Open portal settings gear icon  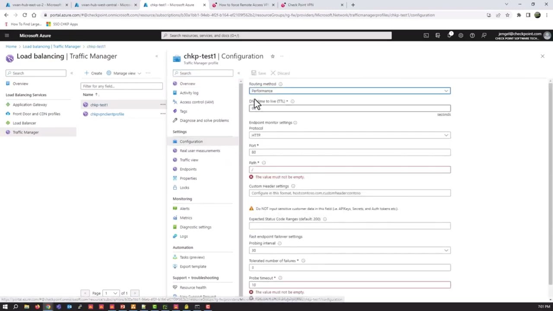(x=461, y=35)
